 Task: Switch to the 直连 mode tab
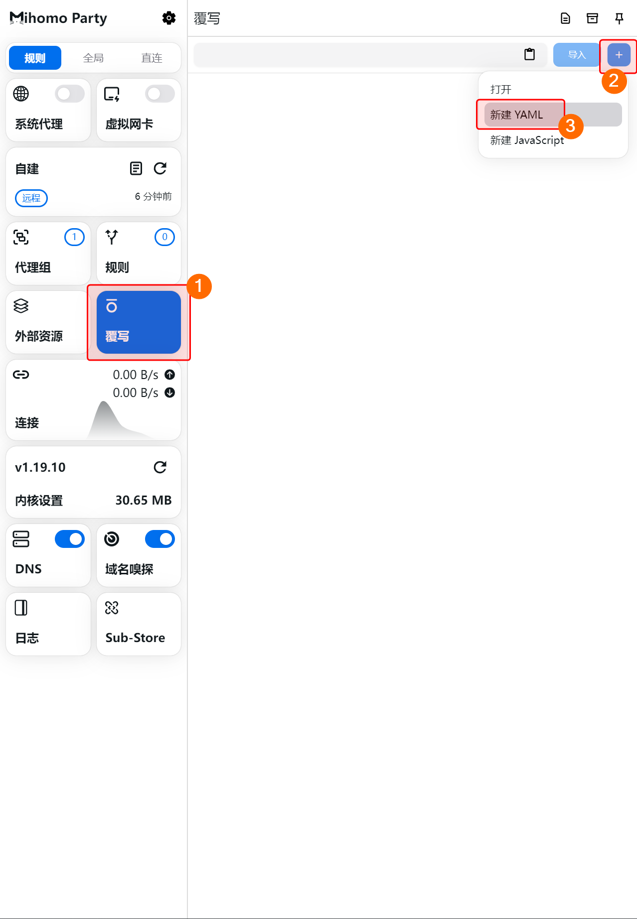152,58
